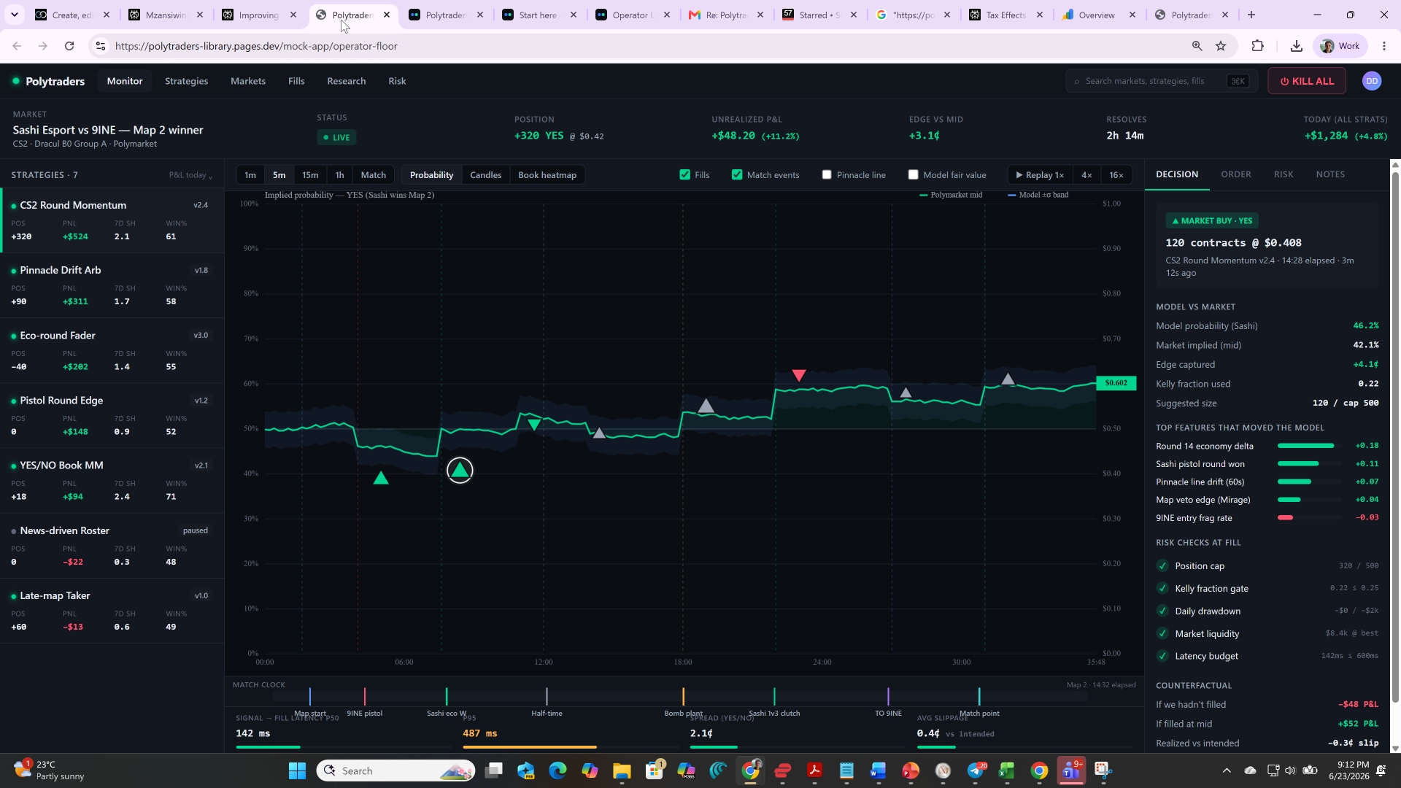Select the Pinnacle Drift Arb strategy
The image size is (1401, 788).
112,285
